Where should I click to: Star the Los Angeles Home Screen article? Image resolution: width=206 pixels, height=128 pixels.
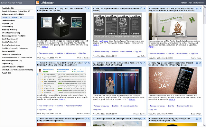(141, 8)
